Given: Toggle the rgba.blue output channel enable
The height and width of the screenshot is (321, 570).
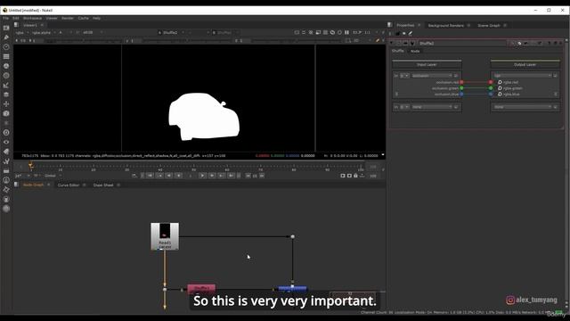Looking at the screenshot, I should 500,94.
